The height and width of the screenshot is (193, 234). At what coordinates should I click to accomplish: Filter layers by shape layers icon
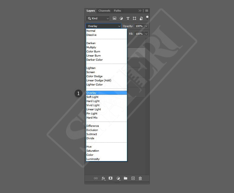pos(134,18)
